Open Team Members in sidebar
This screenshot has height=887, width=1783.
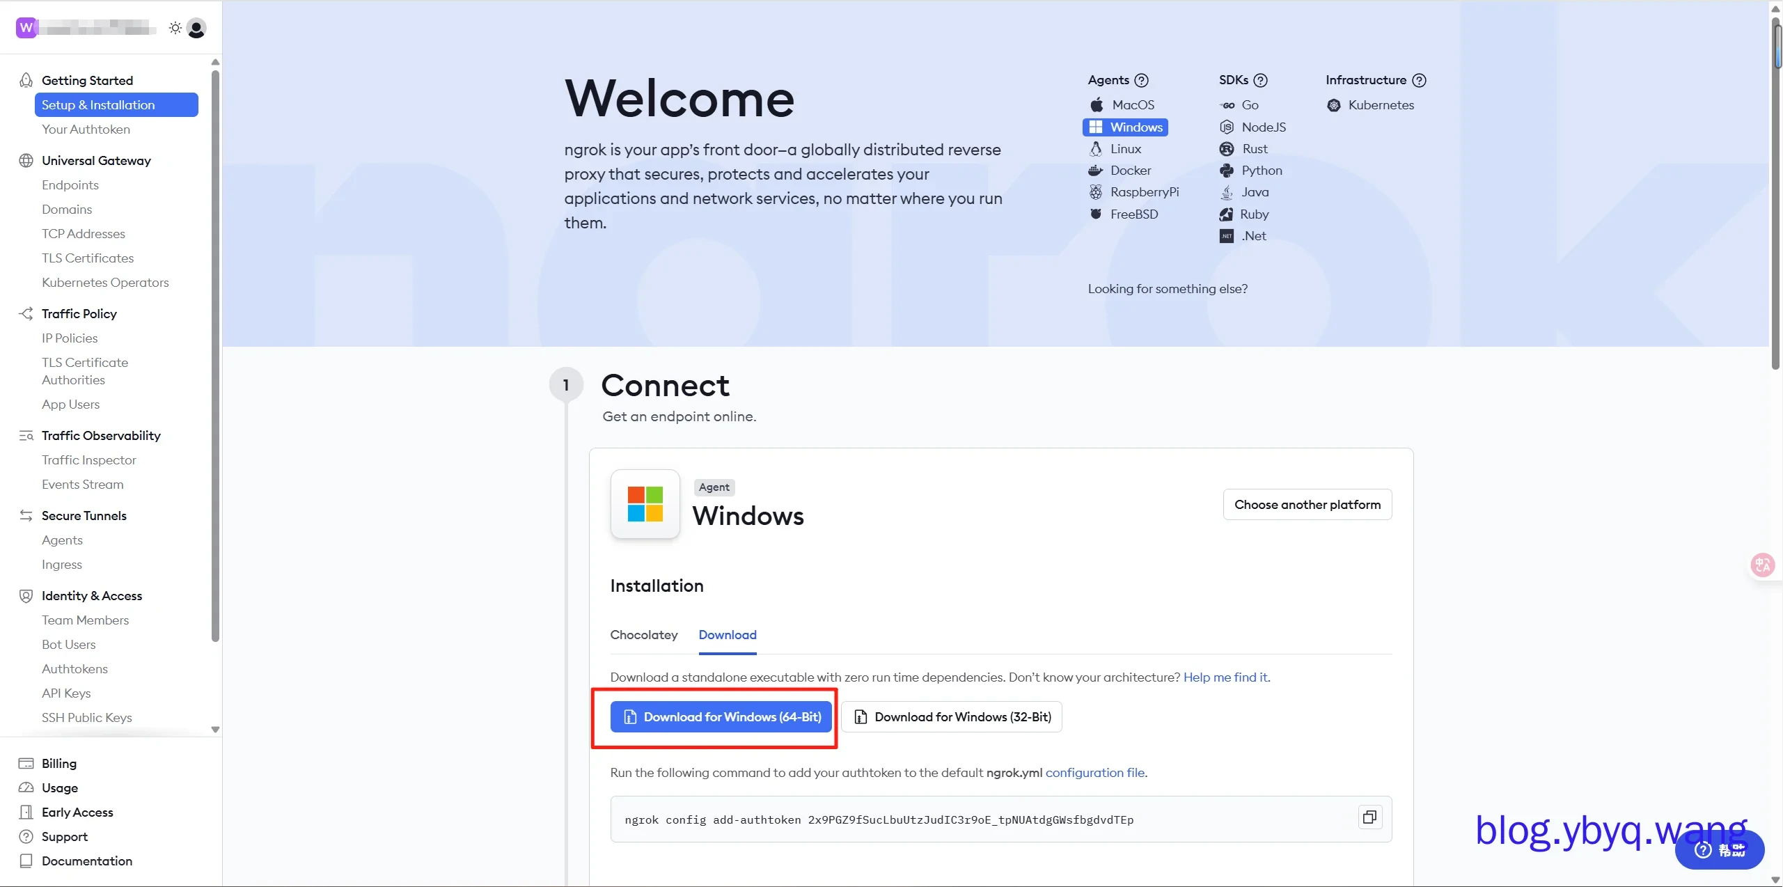click(85, 620)
